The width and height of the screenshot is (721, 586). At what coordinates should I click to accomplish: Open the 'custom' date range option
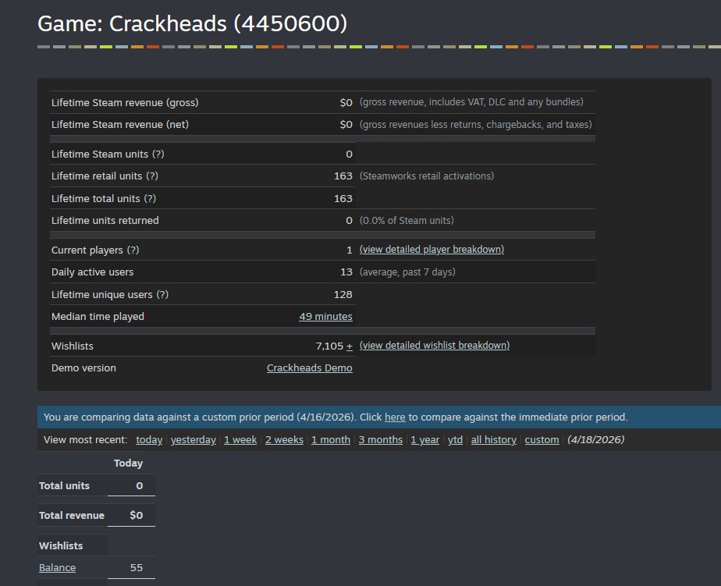point(542,440)
